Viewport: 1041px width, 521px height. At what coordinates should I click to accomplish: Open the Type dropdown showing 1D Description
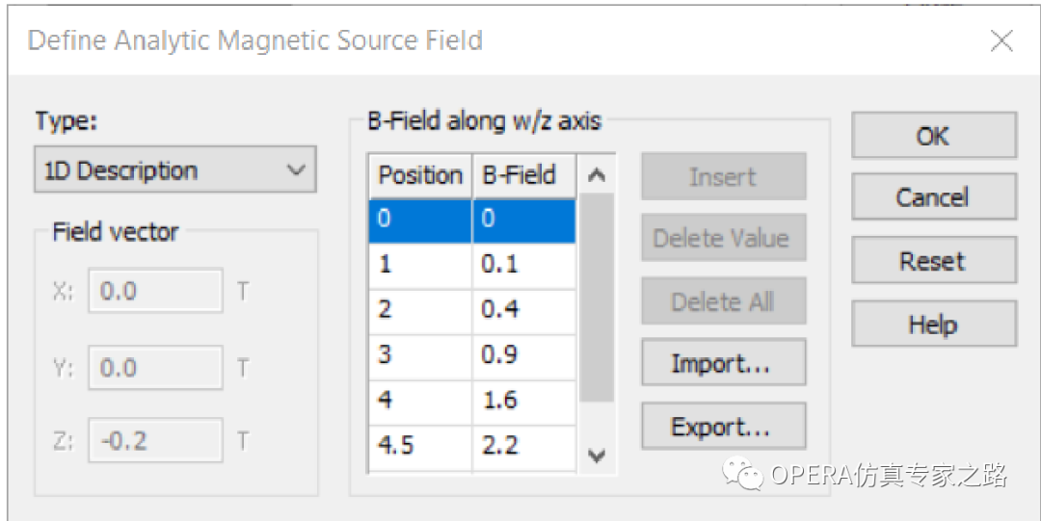175,169
